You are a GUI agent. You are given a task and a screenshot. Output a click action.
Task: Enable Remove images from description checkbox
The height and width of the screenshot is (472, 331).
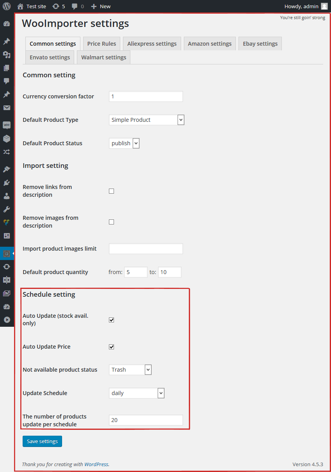[x=111, y=222]
